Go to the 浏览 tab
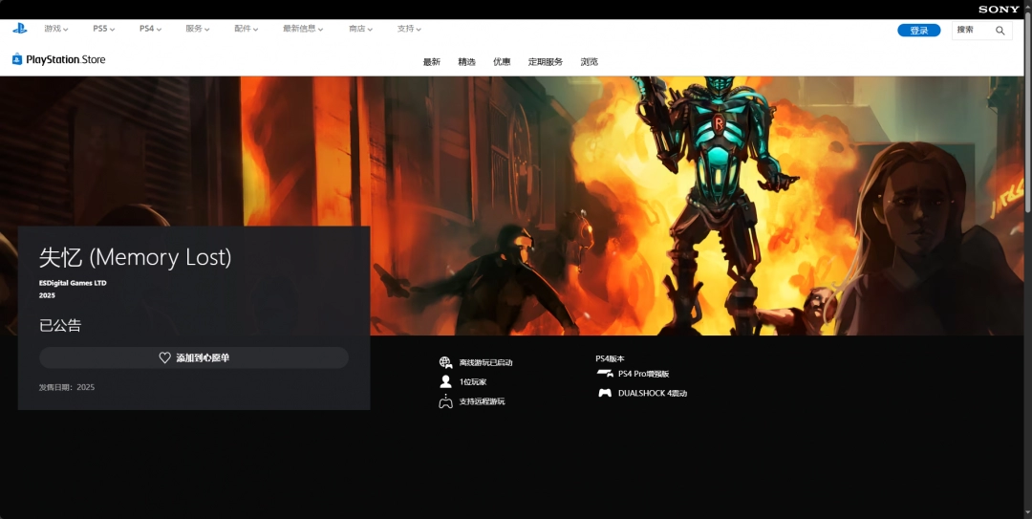Image resolution: width=1032 pixels, height=519 pixels. [589, 62]
